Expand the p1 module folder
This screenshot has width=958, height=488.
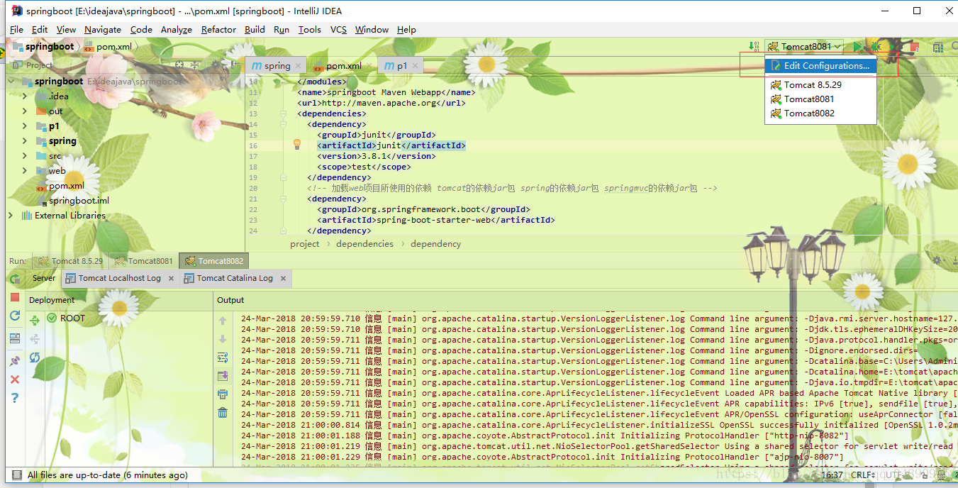click(x=25, y=126)
